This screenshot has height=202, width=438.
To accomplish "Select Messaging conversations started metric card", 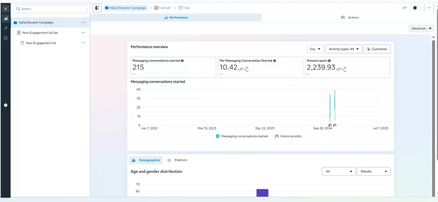I will pyautogui.click(x=173, y=67).
